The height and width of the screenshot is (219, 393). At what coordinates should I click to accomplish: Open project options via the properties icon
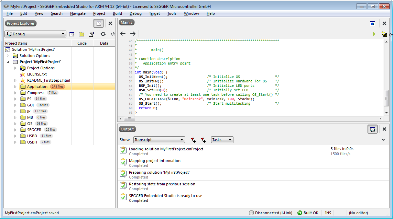pyautogui.click(x=91, y=34)
